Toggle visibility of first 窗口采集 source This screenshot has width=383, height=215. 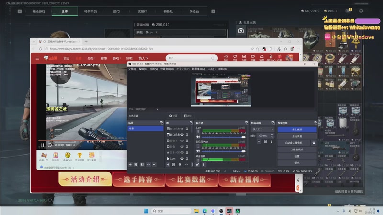coord(182,129)
